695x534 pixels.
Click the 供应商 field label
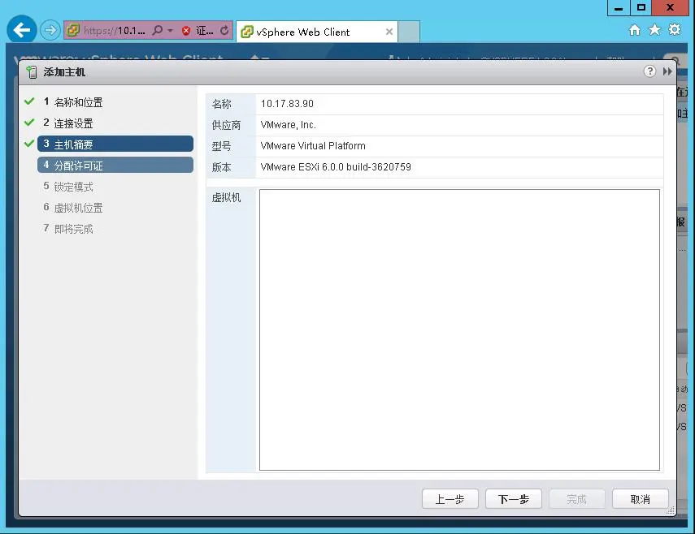(x=226, y=125)
